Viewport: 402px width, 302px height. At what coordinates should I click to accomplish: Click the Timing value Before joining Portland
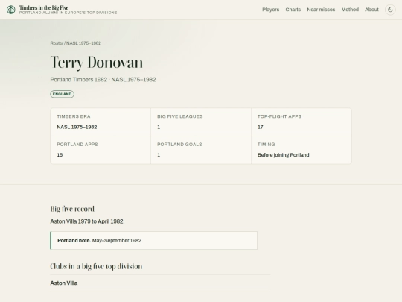pyautogui.click(x=284, y=155)
